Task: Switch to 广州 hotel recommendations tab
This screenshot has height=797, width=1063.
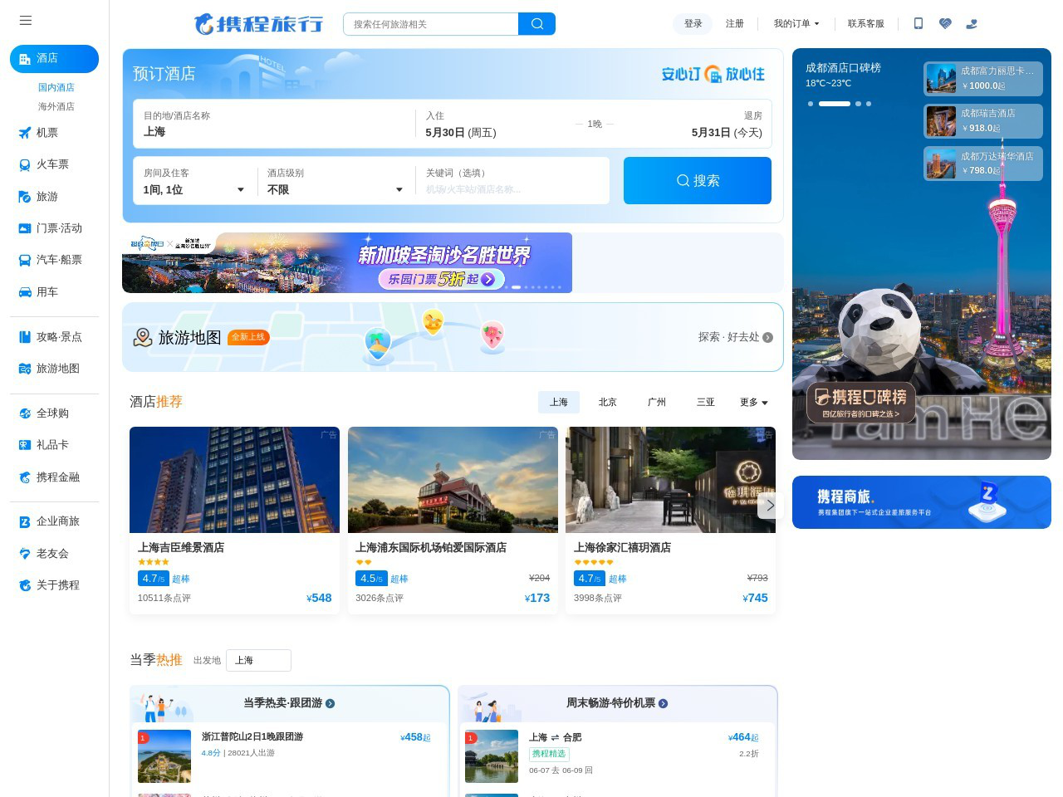Action: (x=657, y=402)
